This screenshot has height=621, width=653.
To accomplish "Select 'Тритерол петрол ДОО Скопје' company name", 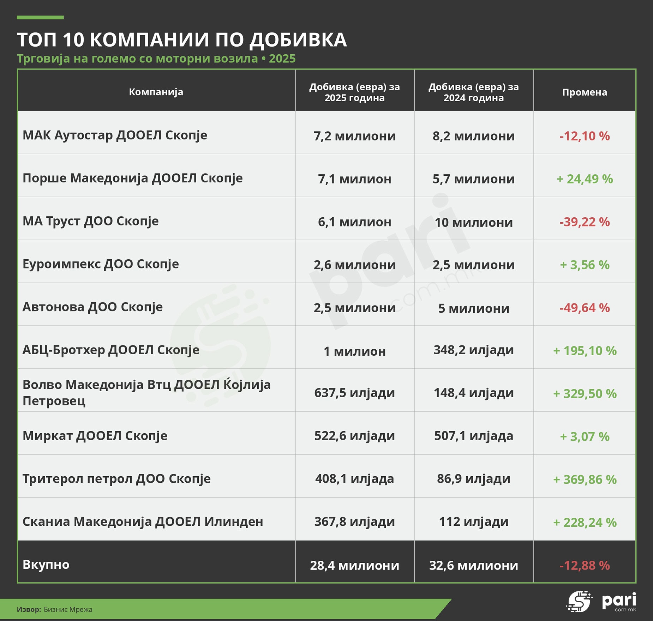I will click(116, 479).
